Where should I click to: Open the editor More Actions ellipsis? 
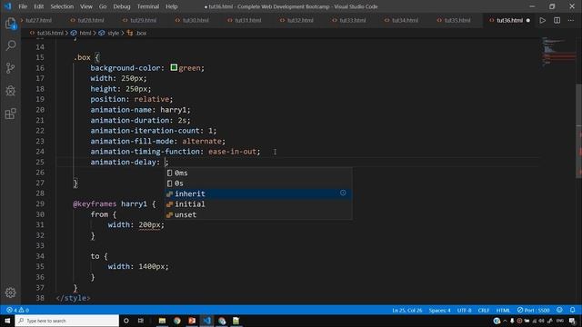(571, 20)
